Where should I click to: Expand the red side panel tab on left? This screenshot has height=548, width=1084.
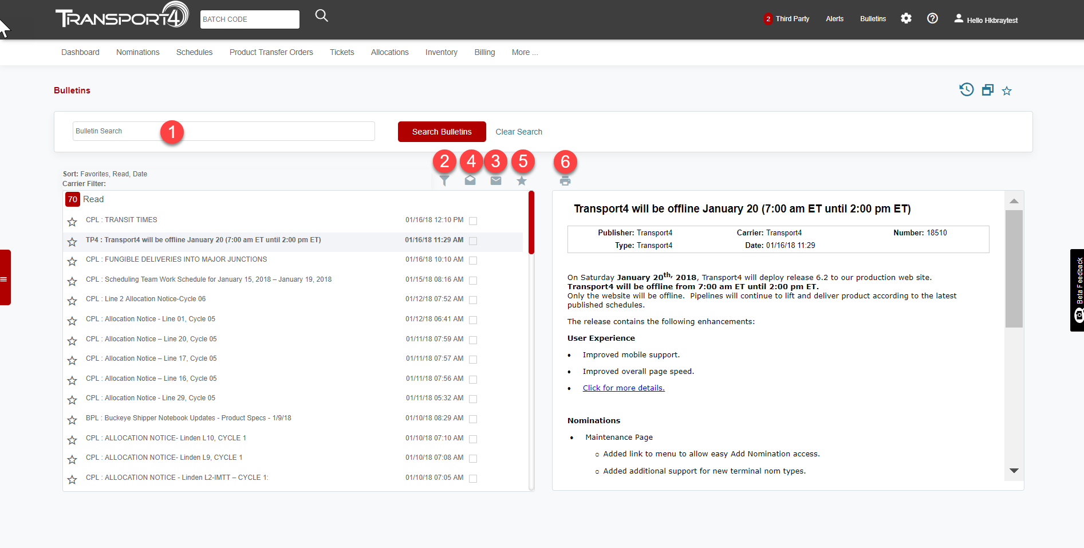(5, 278)
